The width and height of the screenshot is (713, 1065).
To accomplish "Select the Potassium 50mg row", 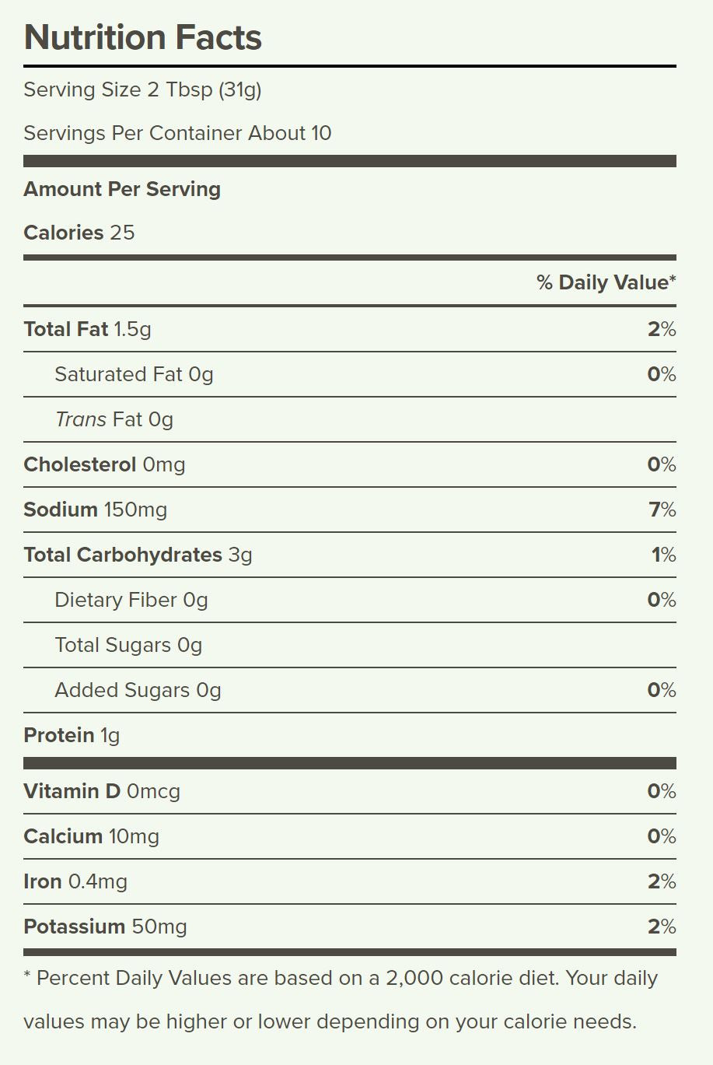I will [350, 927].
